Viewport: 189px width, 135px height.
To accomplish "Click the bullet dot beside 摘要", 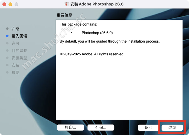I will click(7, 72).
